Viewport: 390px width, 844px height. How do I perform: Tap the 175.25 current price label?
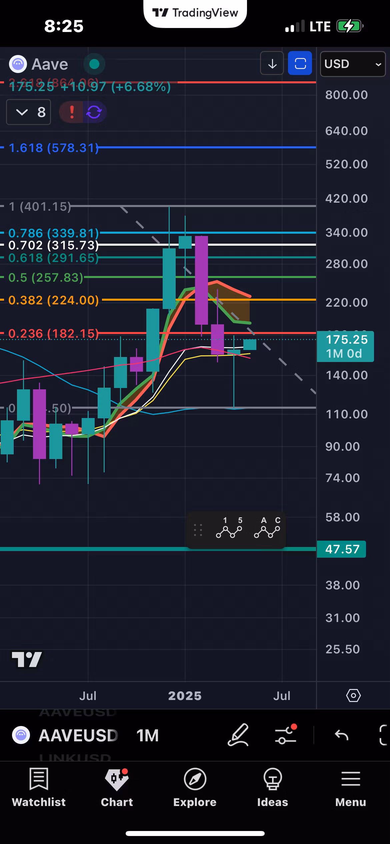click(345, 346)
